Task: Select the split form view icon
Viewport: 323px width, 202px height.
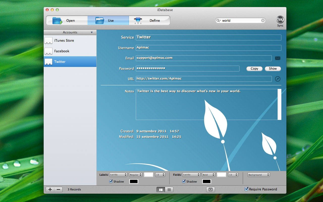Action: [x=161, y=190]
